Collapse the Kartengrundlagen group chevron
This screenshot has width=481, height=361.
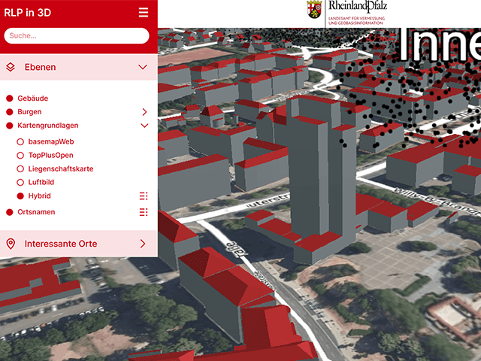(144, 126)
